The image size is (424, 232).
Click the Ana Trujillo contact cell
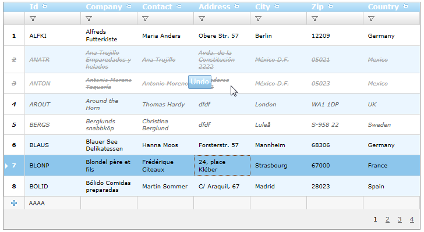click(x=165, y=59)
